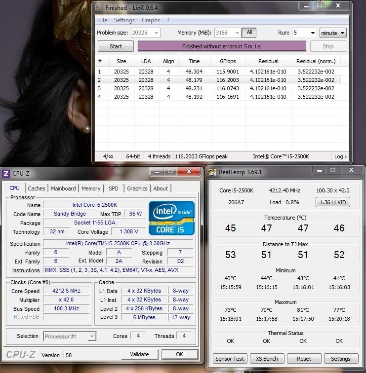This screenshot has height=373, width=366.
Task: Click Sensor Test in RealTemp
Action: pos(230,359)
